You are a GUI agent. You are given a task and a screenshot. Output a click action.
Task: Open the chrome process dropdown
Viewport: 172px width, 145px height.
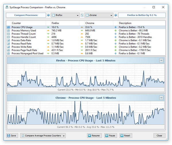tap(99, 15)
